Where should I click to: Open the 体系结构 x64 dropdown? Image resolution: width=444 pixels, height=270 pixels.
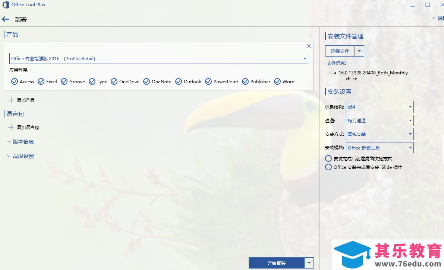[380, 107]
